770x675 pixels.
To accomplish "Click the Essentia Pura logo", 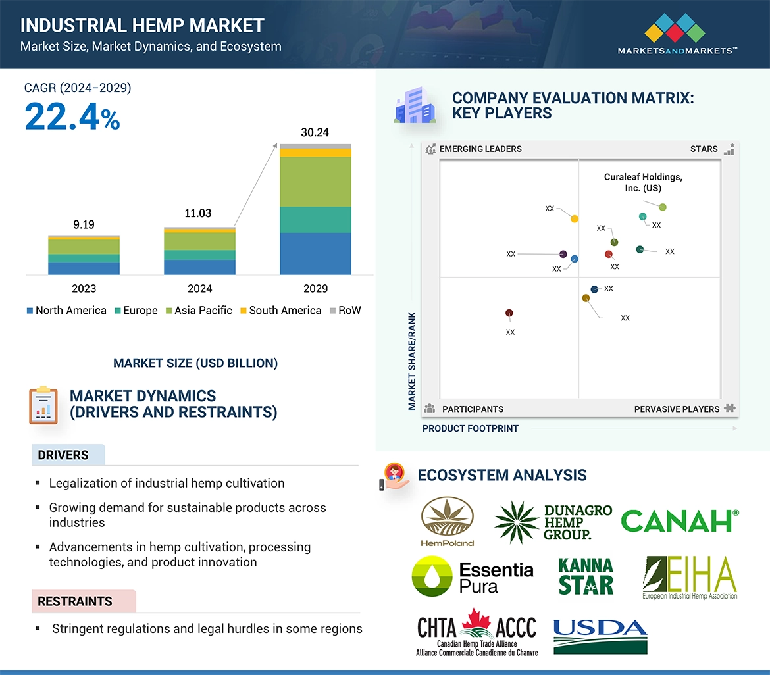I will 472,576.
